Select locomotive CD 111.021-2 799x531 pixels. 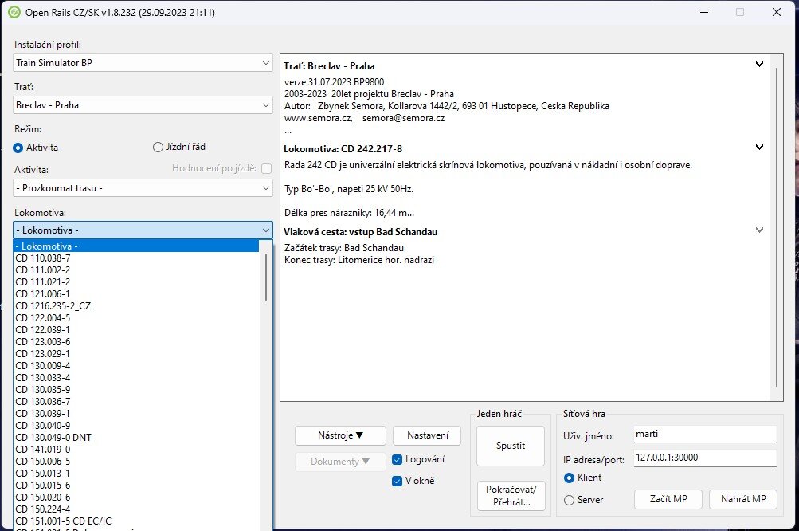pos(136,282)
